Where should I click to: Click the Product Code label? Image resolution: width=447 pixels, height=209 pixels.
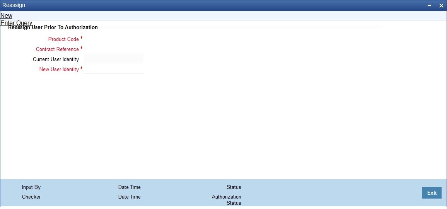[x=63, y=39]
